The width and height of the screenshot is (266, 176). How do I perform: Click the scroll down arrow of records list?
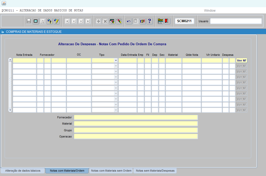[10, 110]
